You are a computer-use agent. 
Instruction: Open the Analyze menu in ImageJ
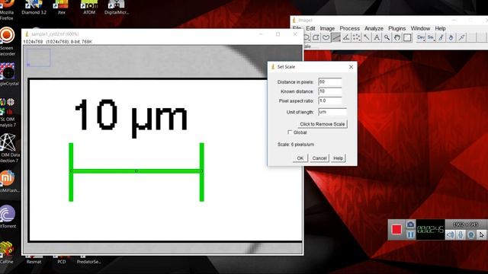pyautogui.click(x=374, y=28)
